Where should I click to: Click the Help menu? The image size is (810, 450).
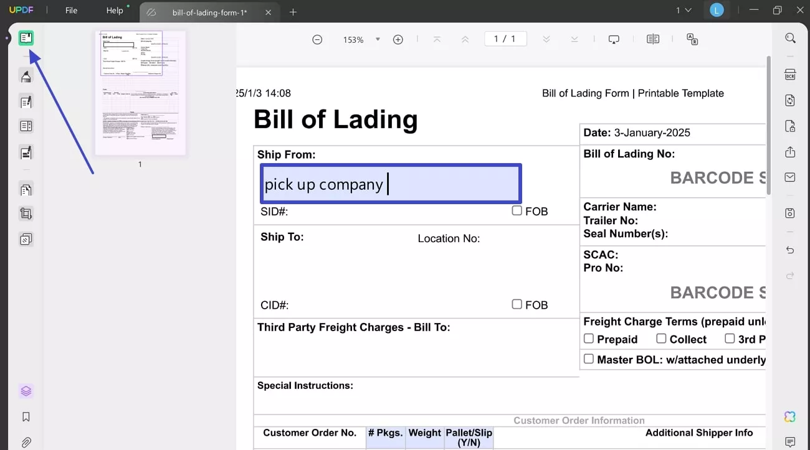pyautogui.click(x=115, y=10)
